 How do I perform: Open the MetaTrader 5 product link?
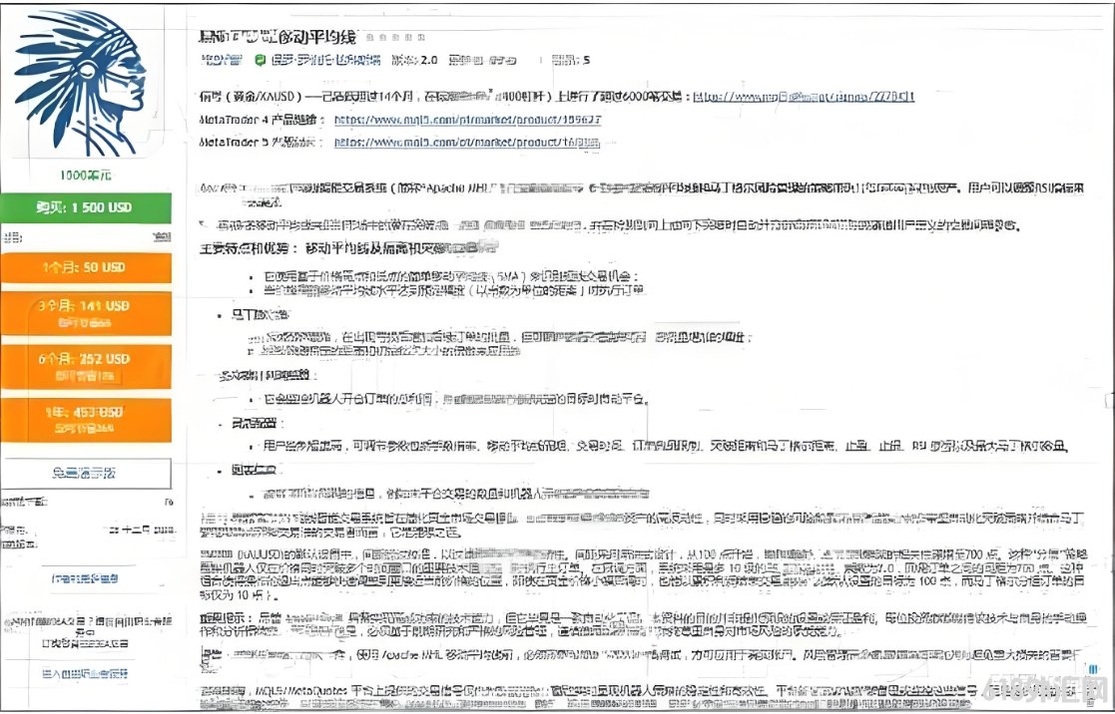[467, 142]
